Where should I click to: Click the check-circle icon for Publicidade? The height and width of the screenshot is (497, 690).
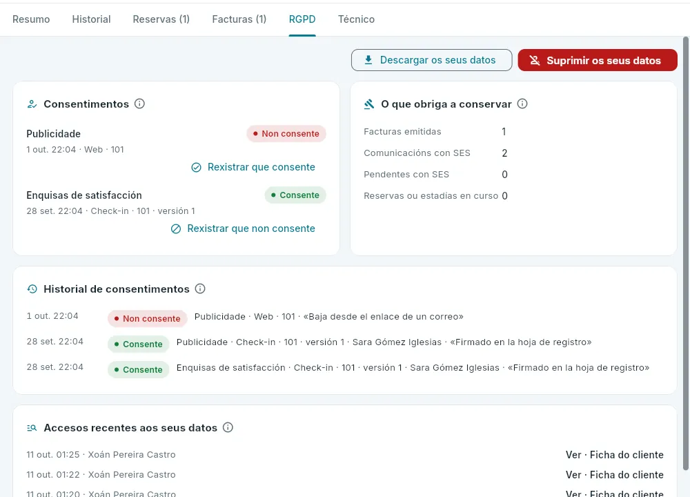pos(196,167)
